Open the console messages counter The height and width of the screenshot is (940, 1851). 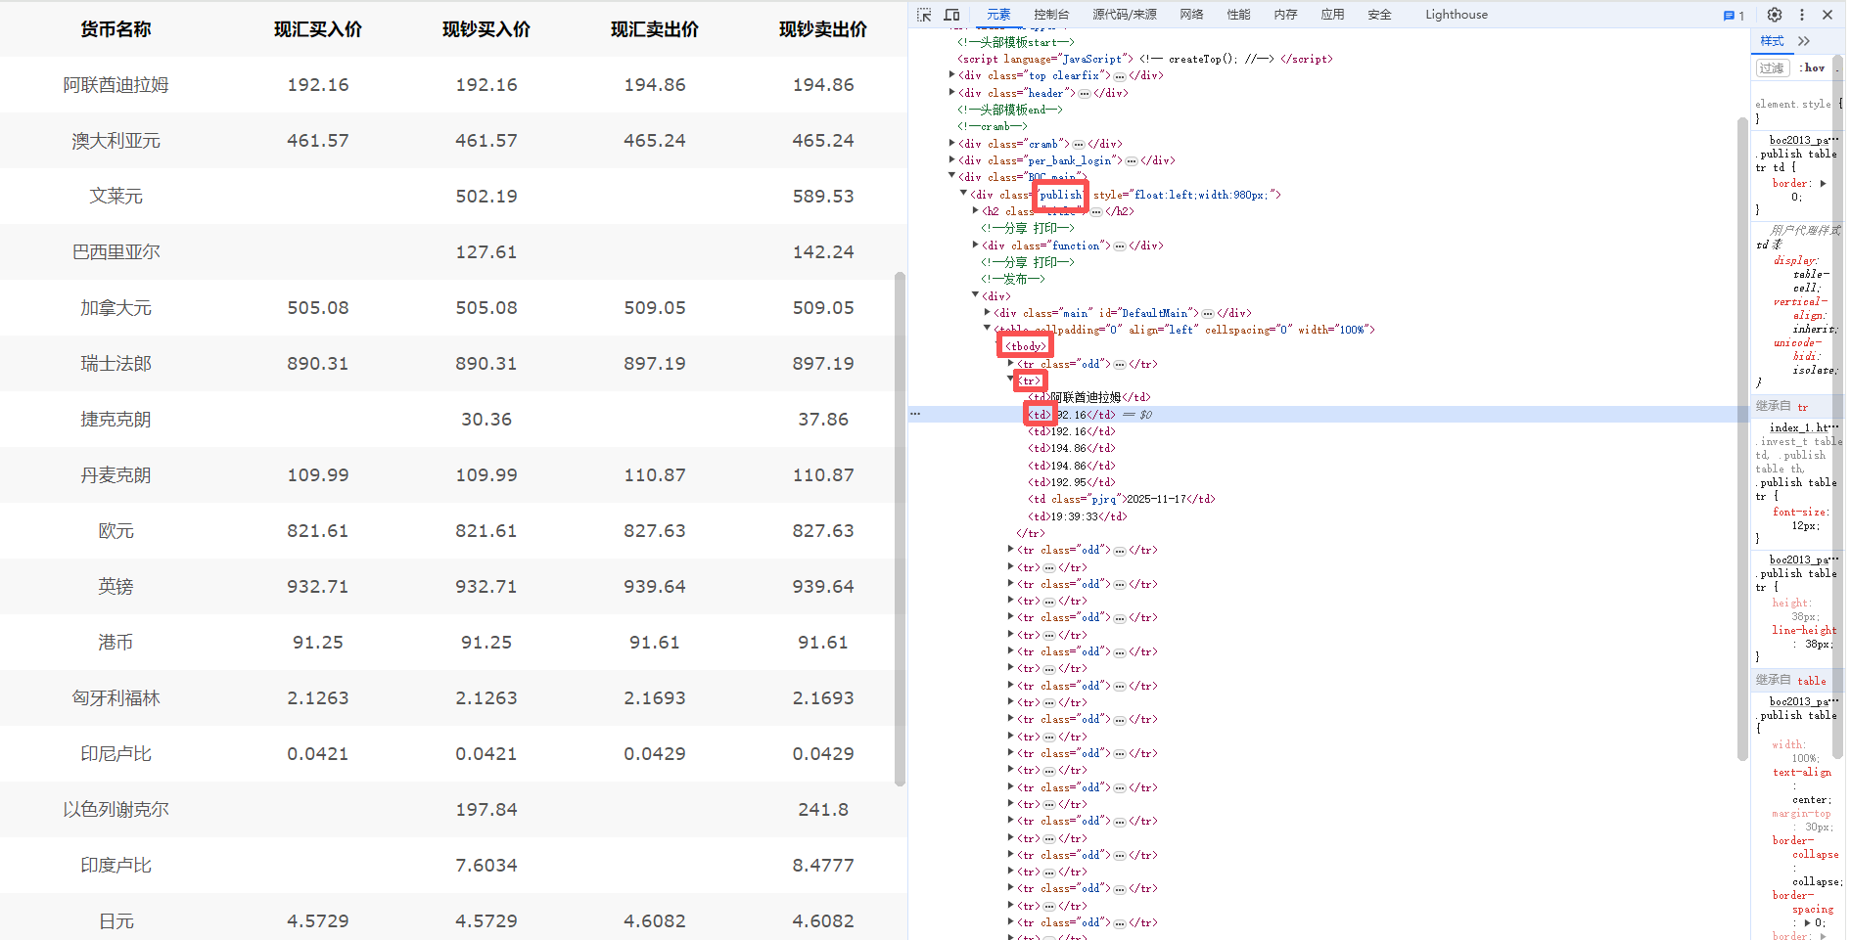click(x=1735, y=15)
